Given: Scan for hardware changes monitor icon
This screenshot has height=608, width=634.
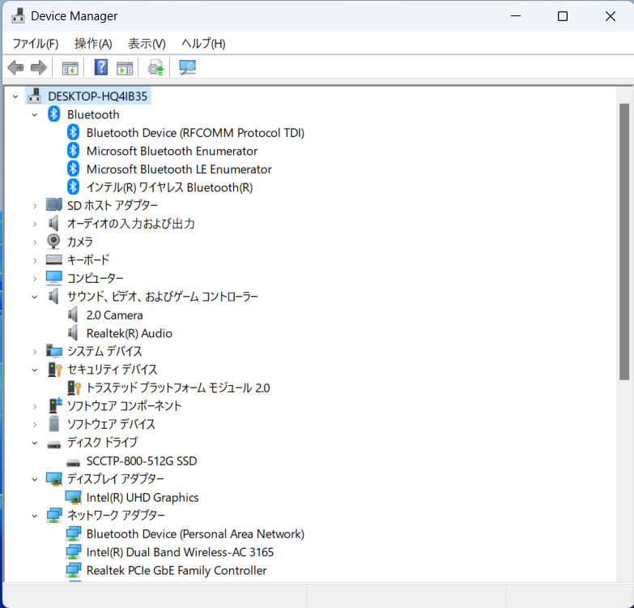Looking at the screenshot, I should (x=187, y=67).
